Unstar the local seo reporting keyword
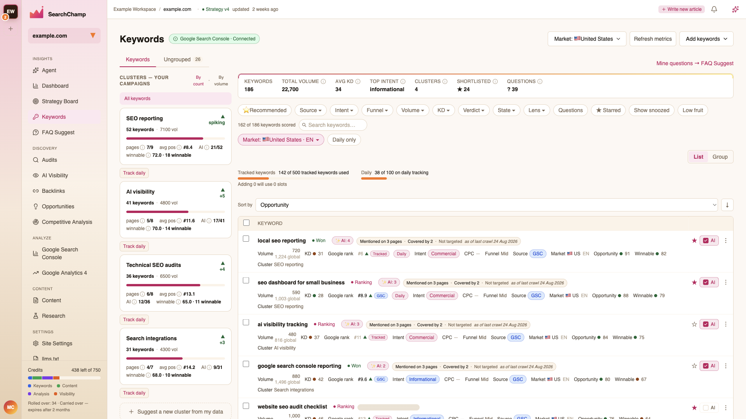Viewport: 746px width, 419px height. 694,241
